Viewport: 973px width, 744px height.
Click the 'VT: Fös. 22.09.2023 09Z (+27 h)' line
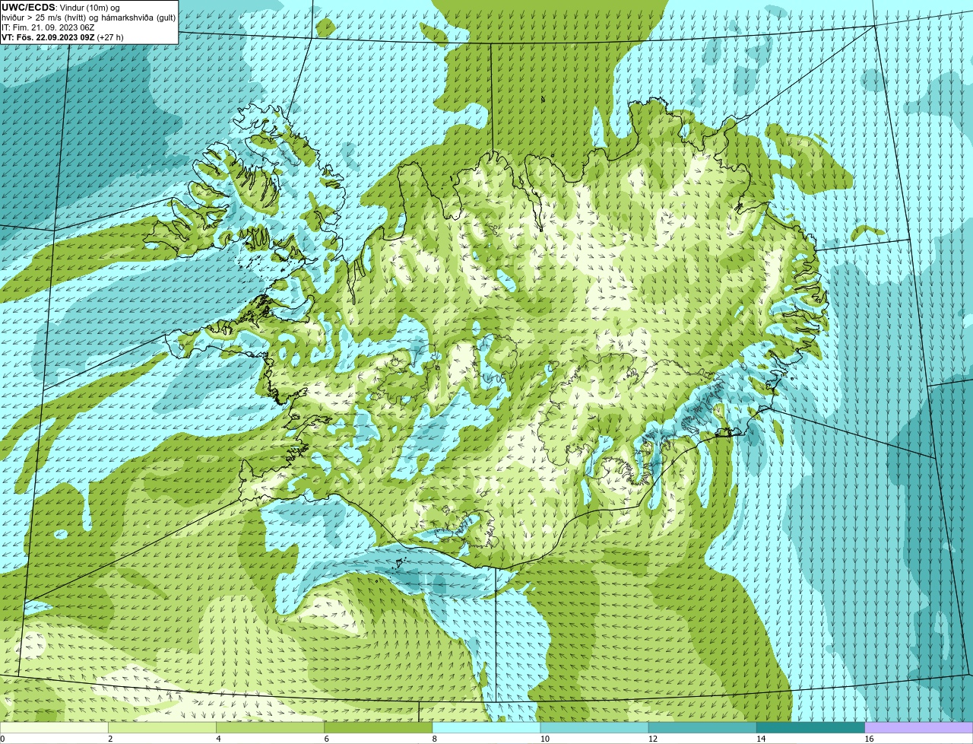pos(62,37)
